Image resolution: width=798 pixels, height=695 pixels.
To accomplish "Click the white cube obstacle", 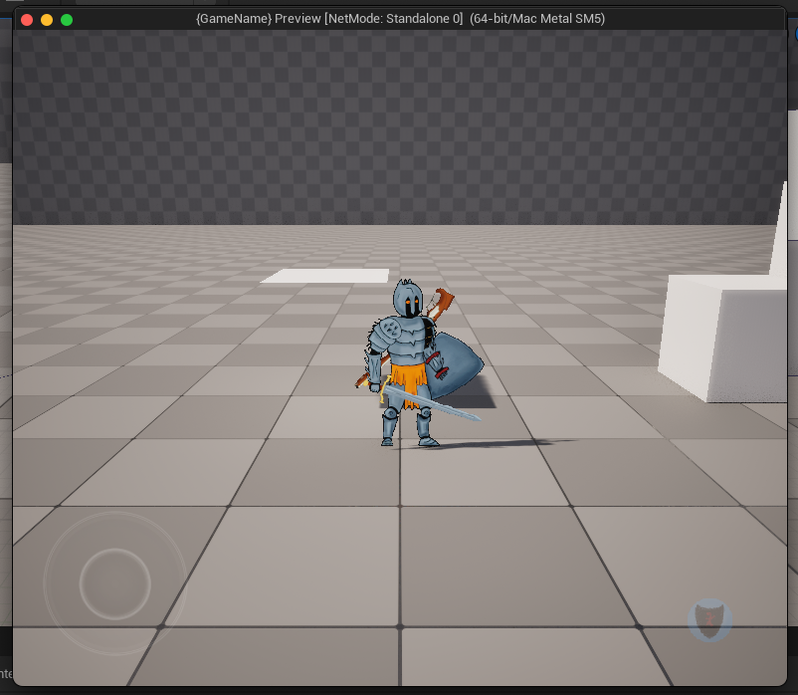I will pyautogui.click(x=722, y=338).
